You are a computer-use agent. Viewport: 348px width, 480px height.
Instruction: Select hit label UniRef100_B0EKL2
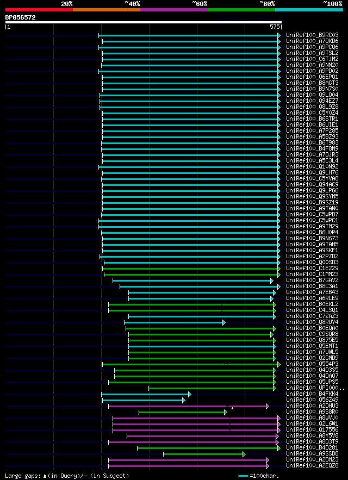(312, 304)
